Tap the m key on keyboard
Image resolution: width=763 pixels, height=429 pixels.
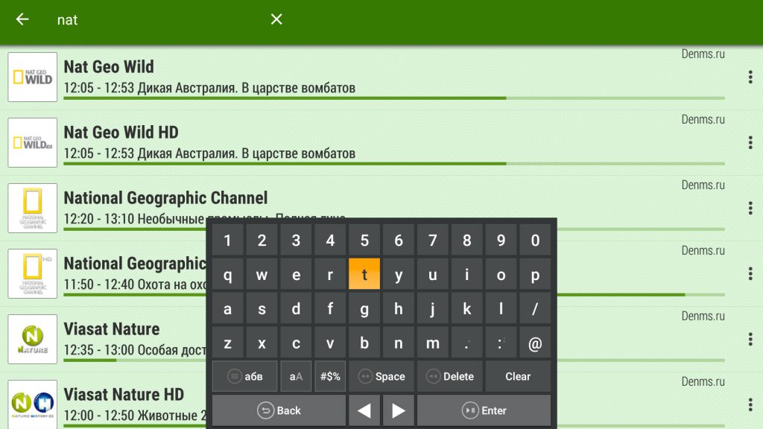click(433, 343)
